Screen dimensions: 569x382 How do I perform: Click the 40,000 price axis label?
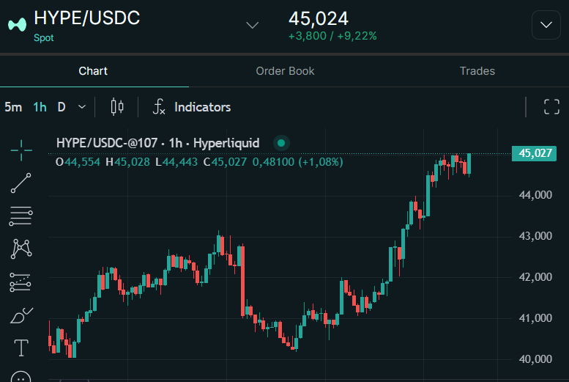coord(535,359)
